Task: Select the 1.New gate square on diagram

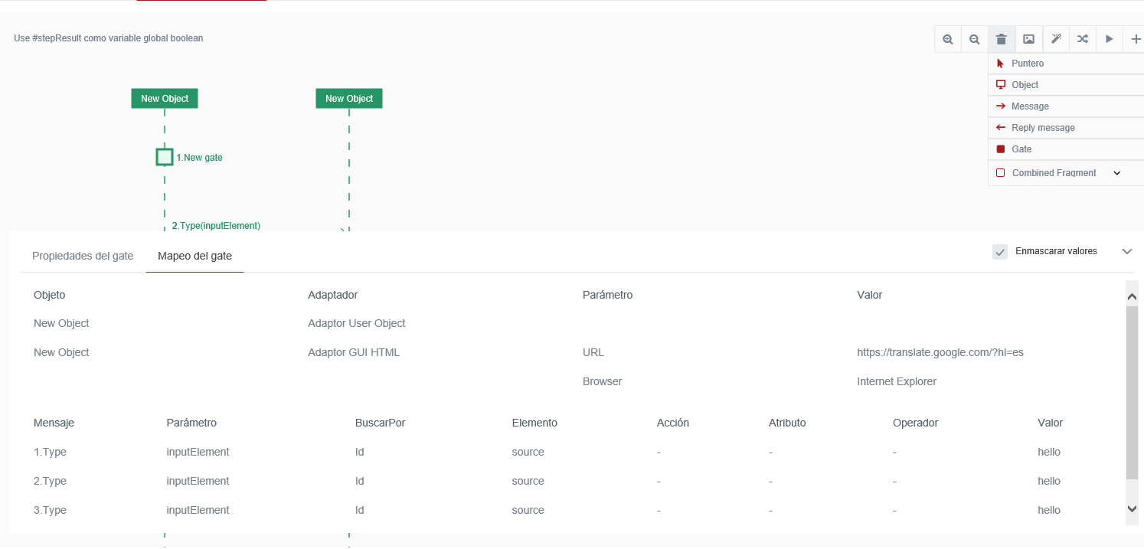Action: click(x=165, y=157)
